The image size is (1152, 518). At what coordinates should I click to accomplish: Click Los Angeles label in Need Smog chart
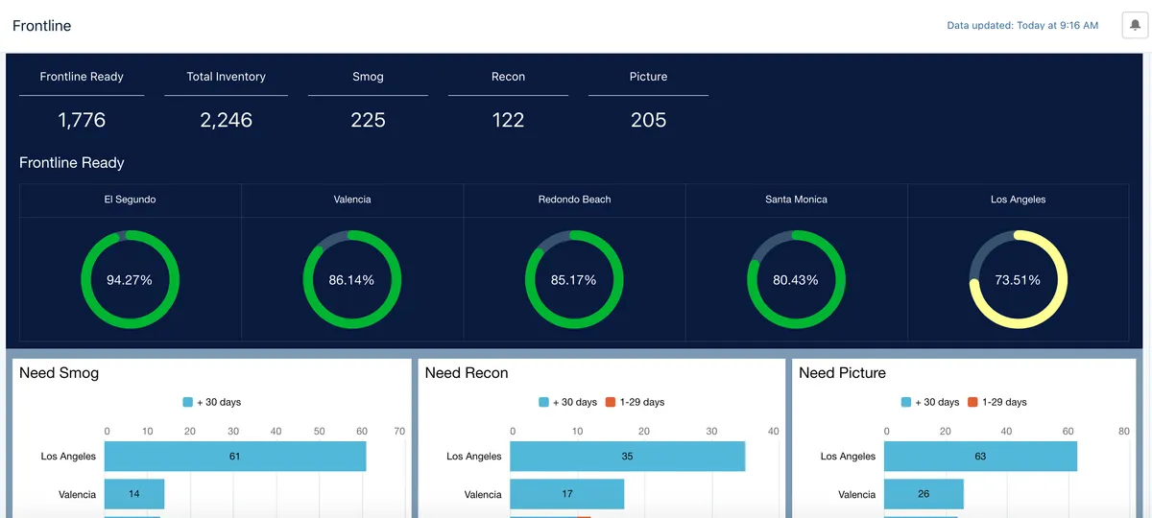point(68,457)
